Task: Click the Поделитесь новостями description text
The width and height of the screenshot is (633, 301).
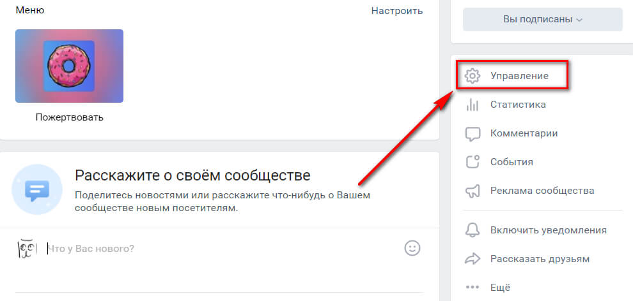Action: click(x=223, y=202)
